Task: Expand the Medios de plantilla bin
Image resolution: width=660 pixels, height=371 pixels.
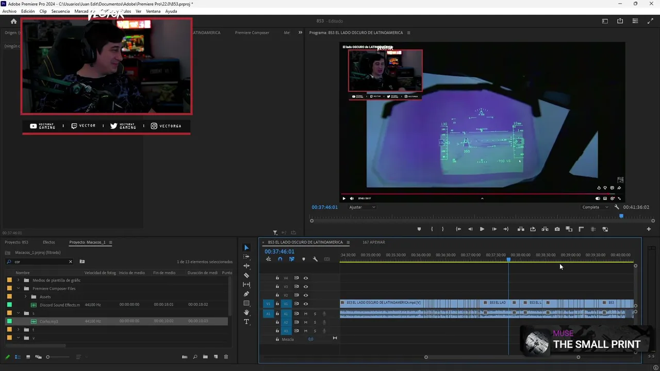Action: [19, 280]
